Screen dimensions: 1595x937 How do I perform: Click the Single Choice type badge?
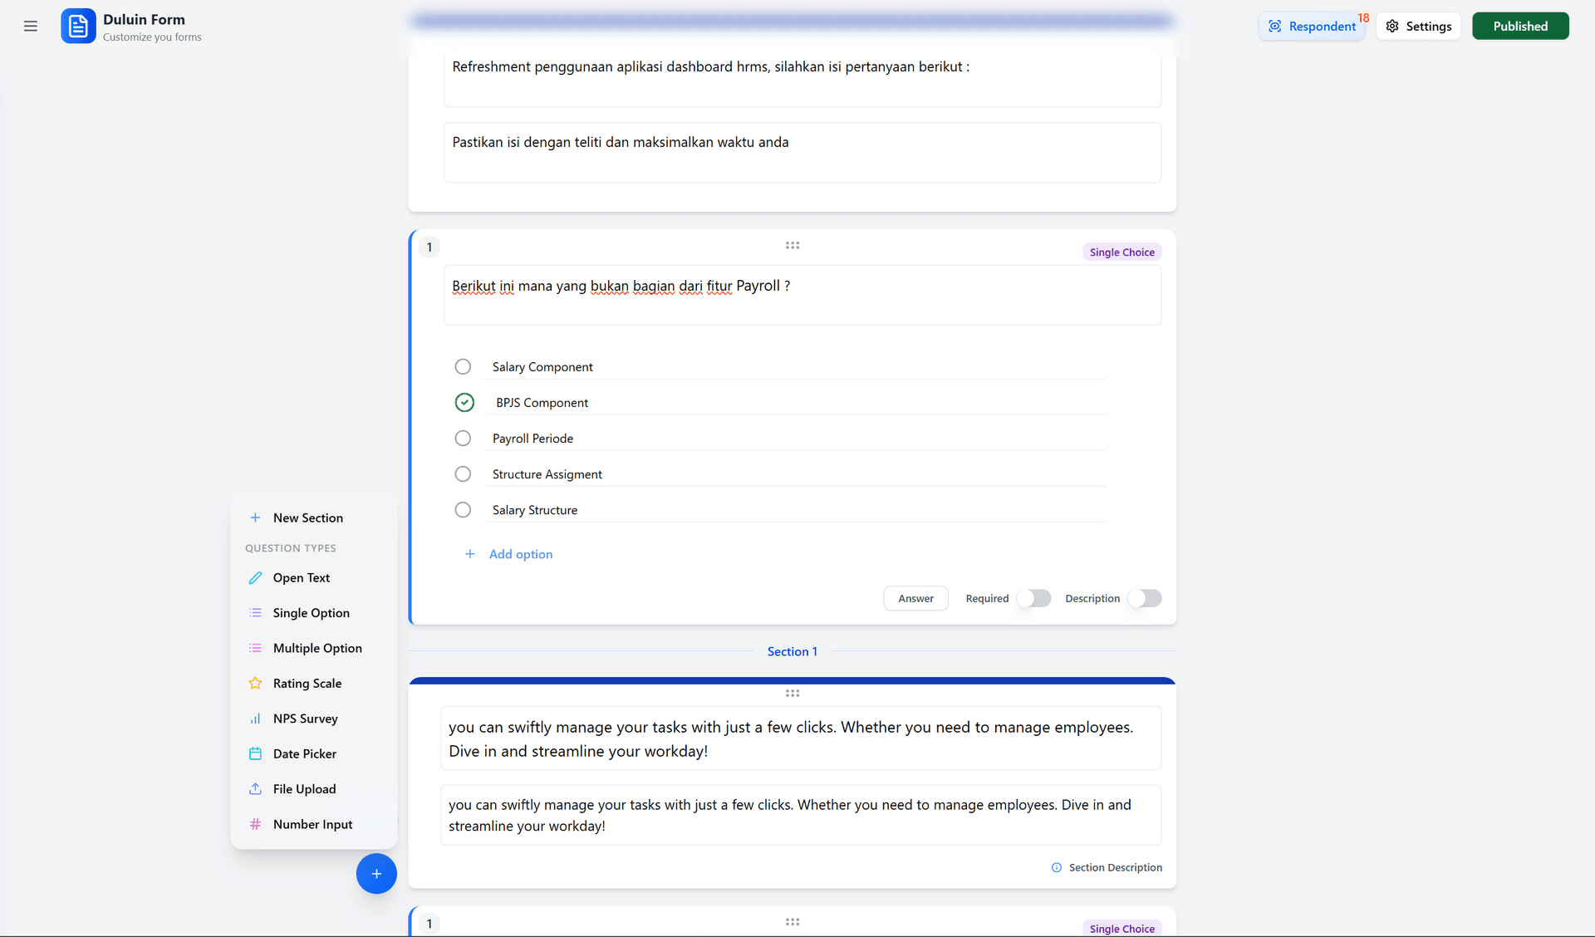click(1121, 253)
